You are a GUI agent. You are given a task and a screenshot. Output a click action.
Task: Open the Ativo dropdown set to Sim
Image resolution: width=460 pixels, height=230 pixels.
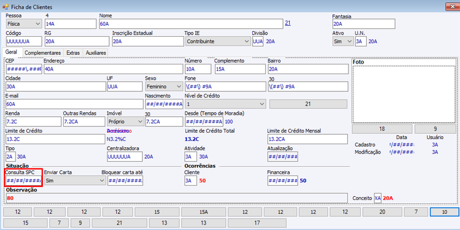pos(343,41)
